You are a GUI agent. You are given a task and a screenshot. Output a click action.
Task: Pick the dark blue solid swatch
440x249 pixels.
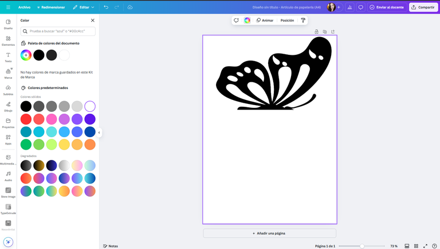pyautogui.click(x=90, y=132)
